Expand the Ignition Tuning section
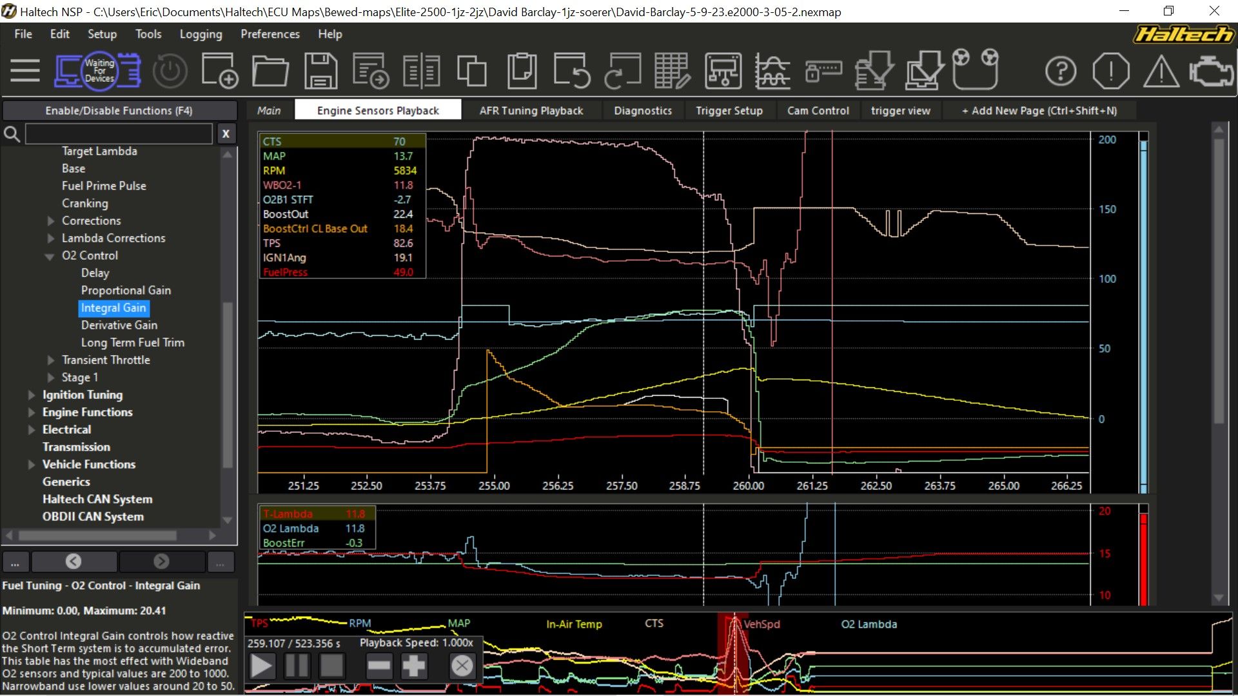Viewport: 1238px width, 696px height. 32,395
